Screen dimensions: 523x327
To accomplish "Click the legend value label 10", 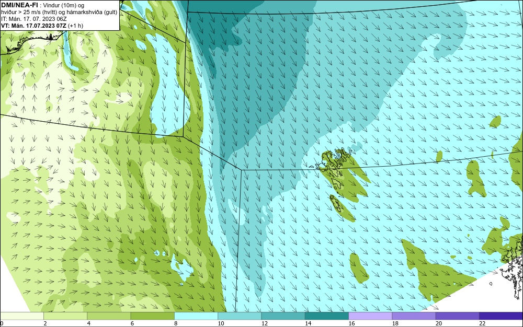I will click(x=221, y=323).
